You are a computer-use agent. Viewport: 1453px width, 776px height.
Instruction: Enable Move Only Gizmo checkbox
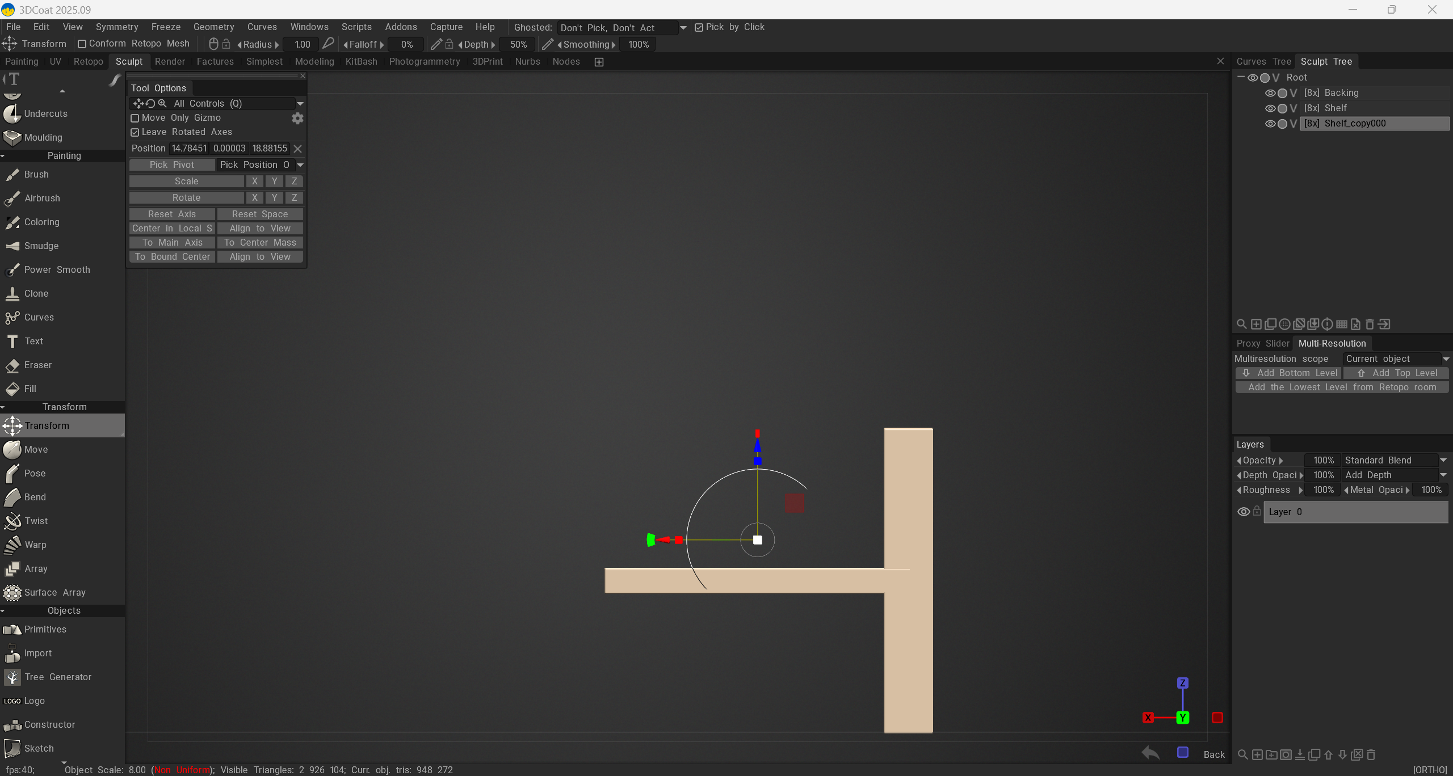pyautogui.click(x=135, y=118)
